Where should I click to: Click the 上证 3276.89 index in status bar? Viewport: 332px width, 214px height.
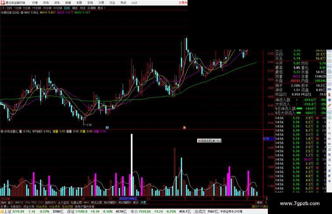[14, 211]
